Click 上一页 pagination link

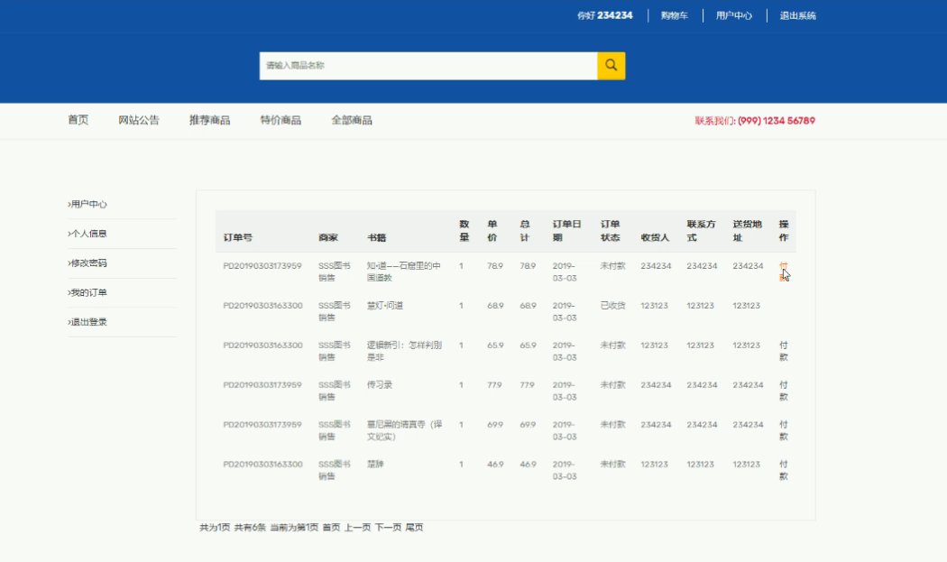click(357, 528)
